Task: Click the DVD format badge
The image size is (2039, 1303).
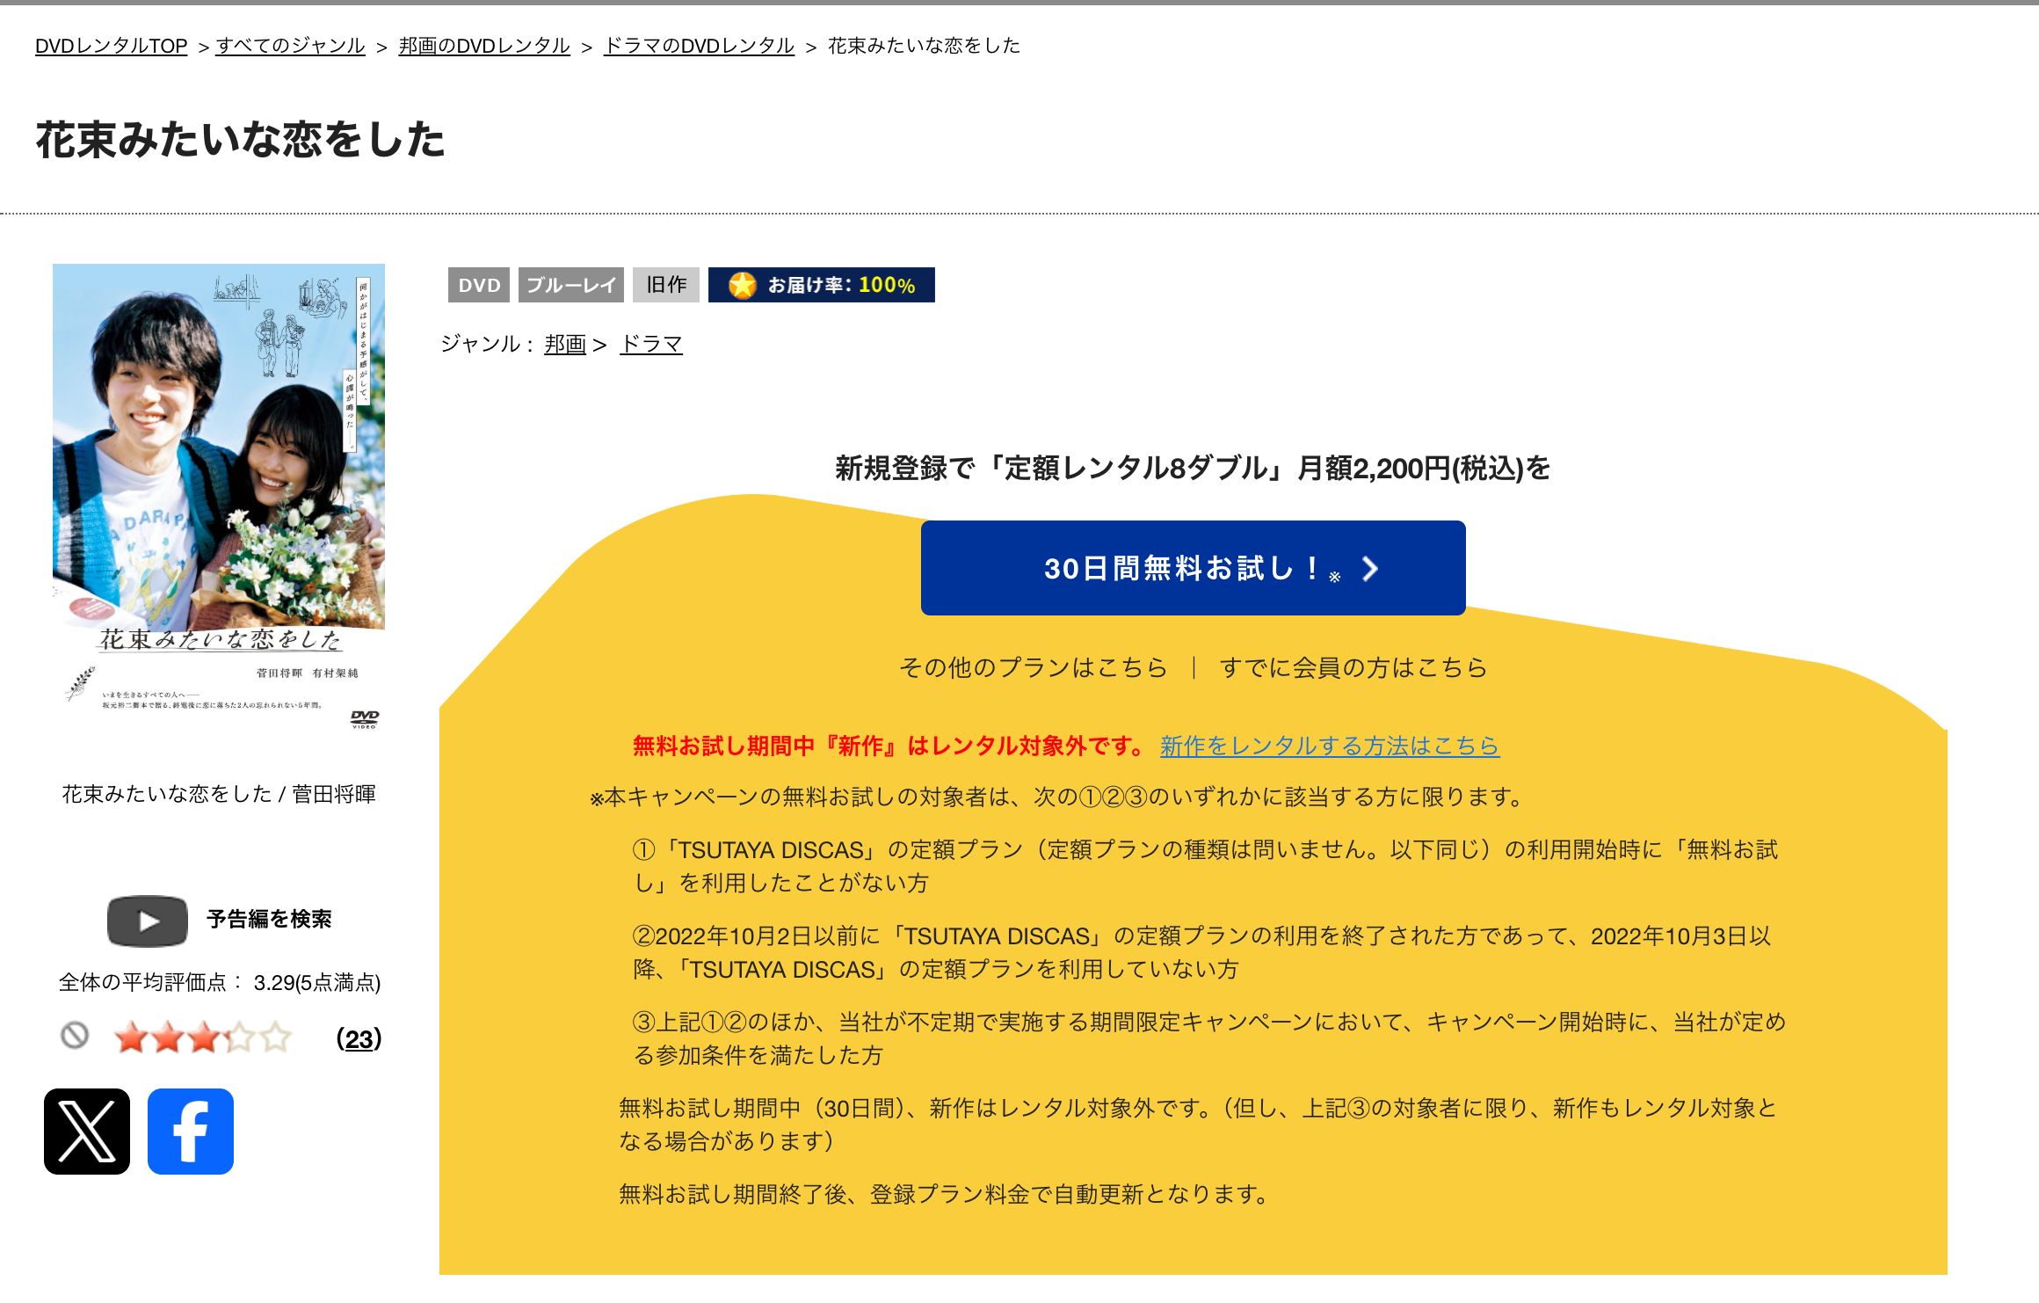Action: click(479, 285)
